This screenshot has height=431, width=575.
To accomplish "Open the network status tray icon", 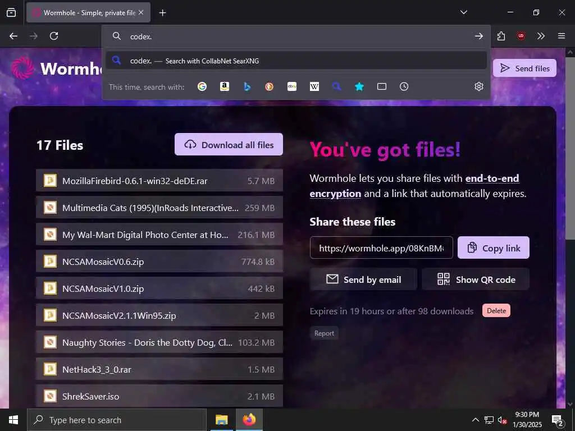I will [489, 420].
